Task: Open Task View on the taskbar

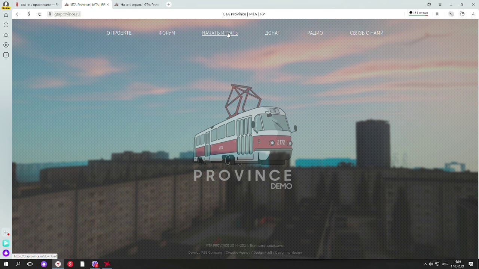Action: 30,264
